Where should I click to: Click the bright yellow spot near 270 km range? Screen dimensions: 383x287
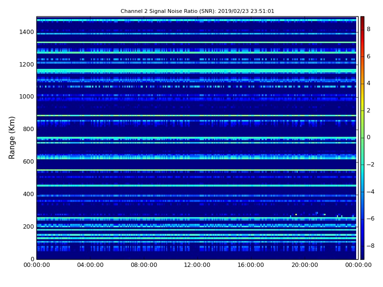pos(296,215)
